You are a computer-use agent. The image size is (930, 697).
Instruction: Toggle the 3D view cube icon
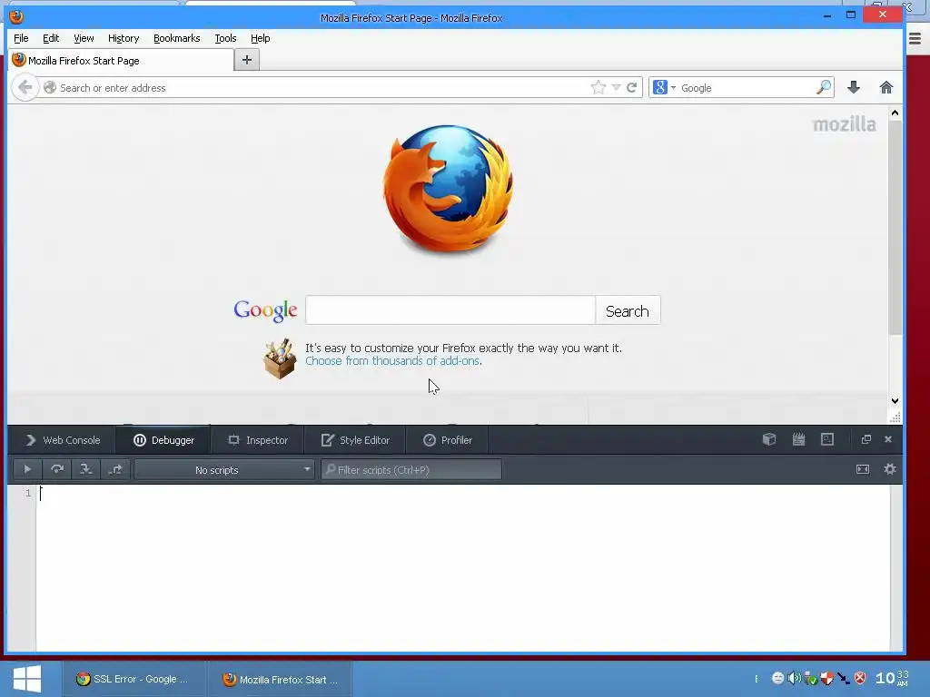[x=769, y=439]
